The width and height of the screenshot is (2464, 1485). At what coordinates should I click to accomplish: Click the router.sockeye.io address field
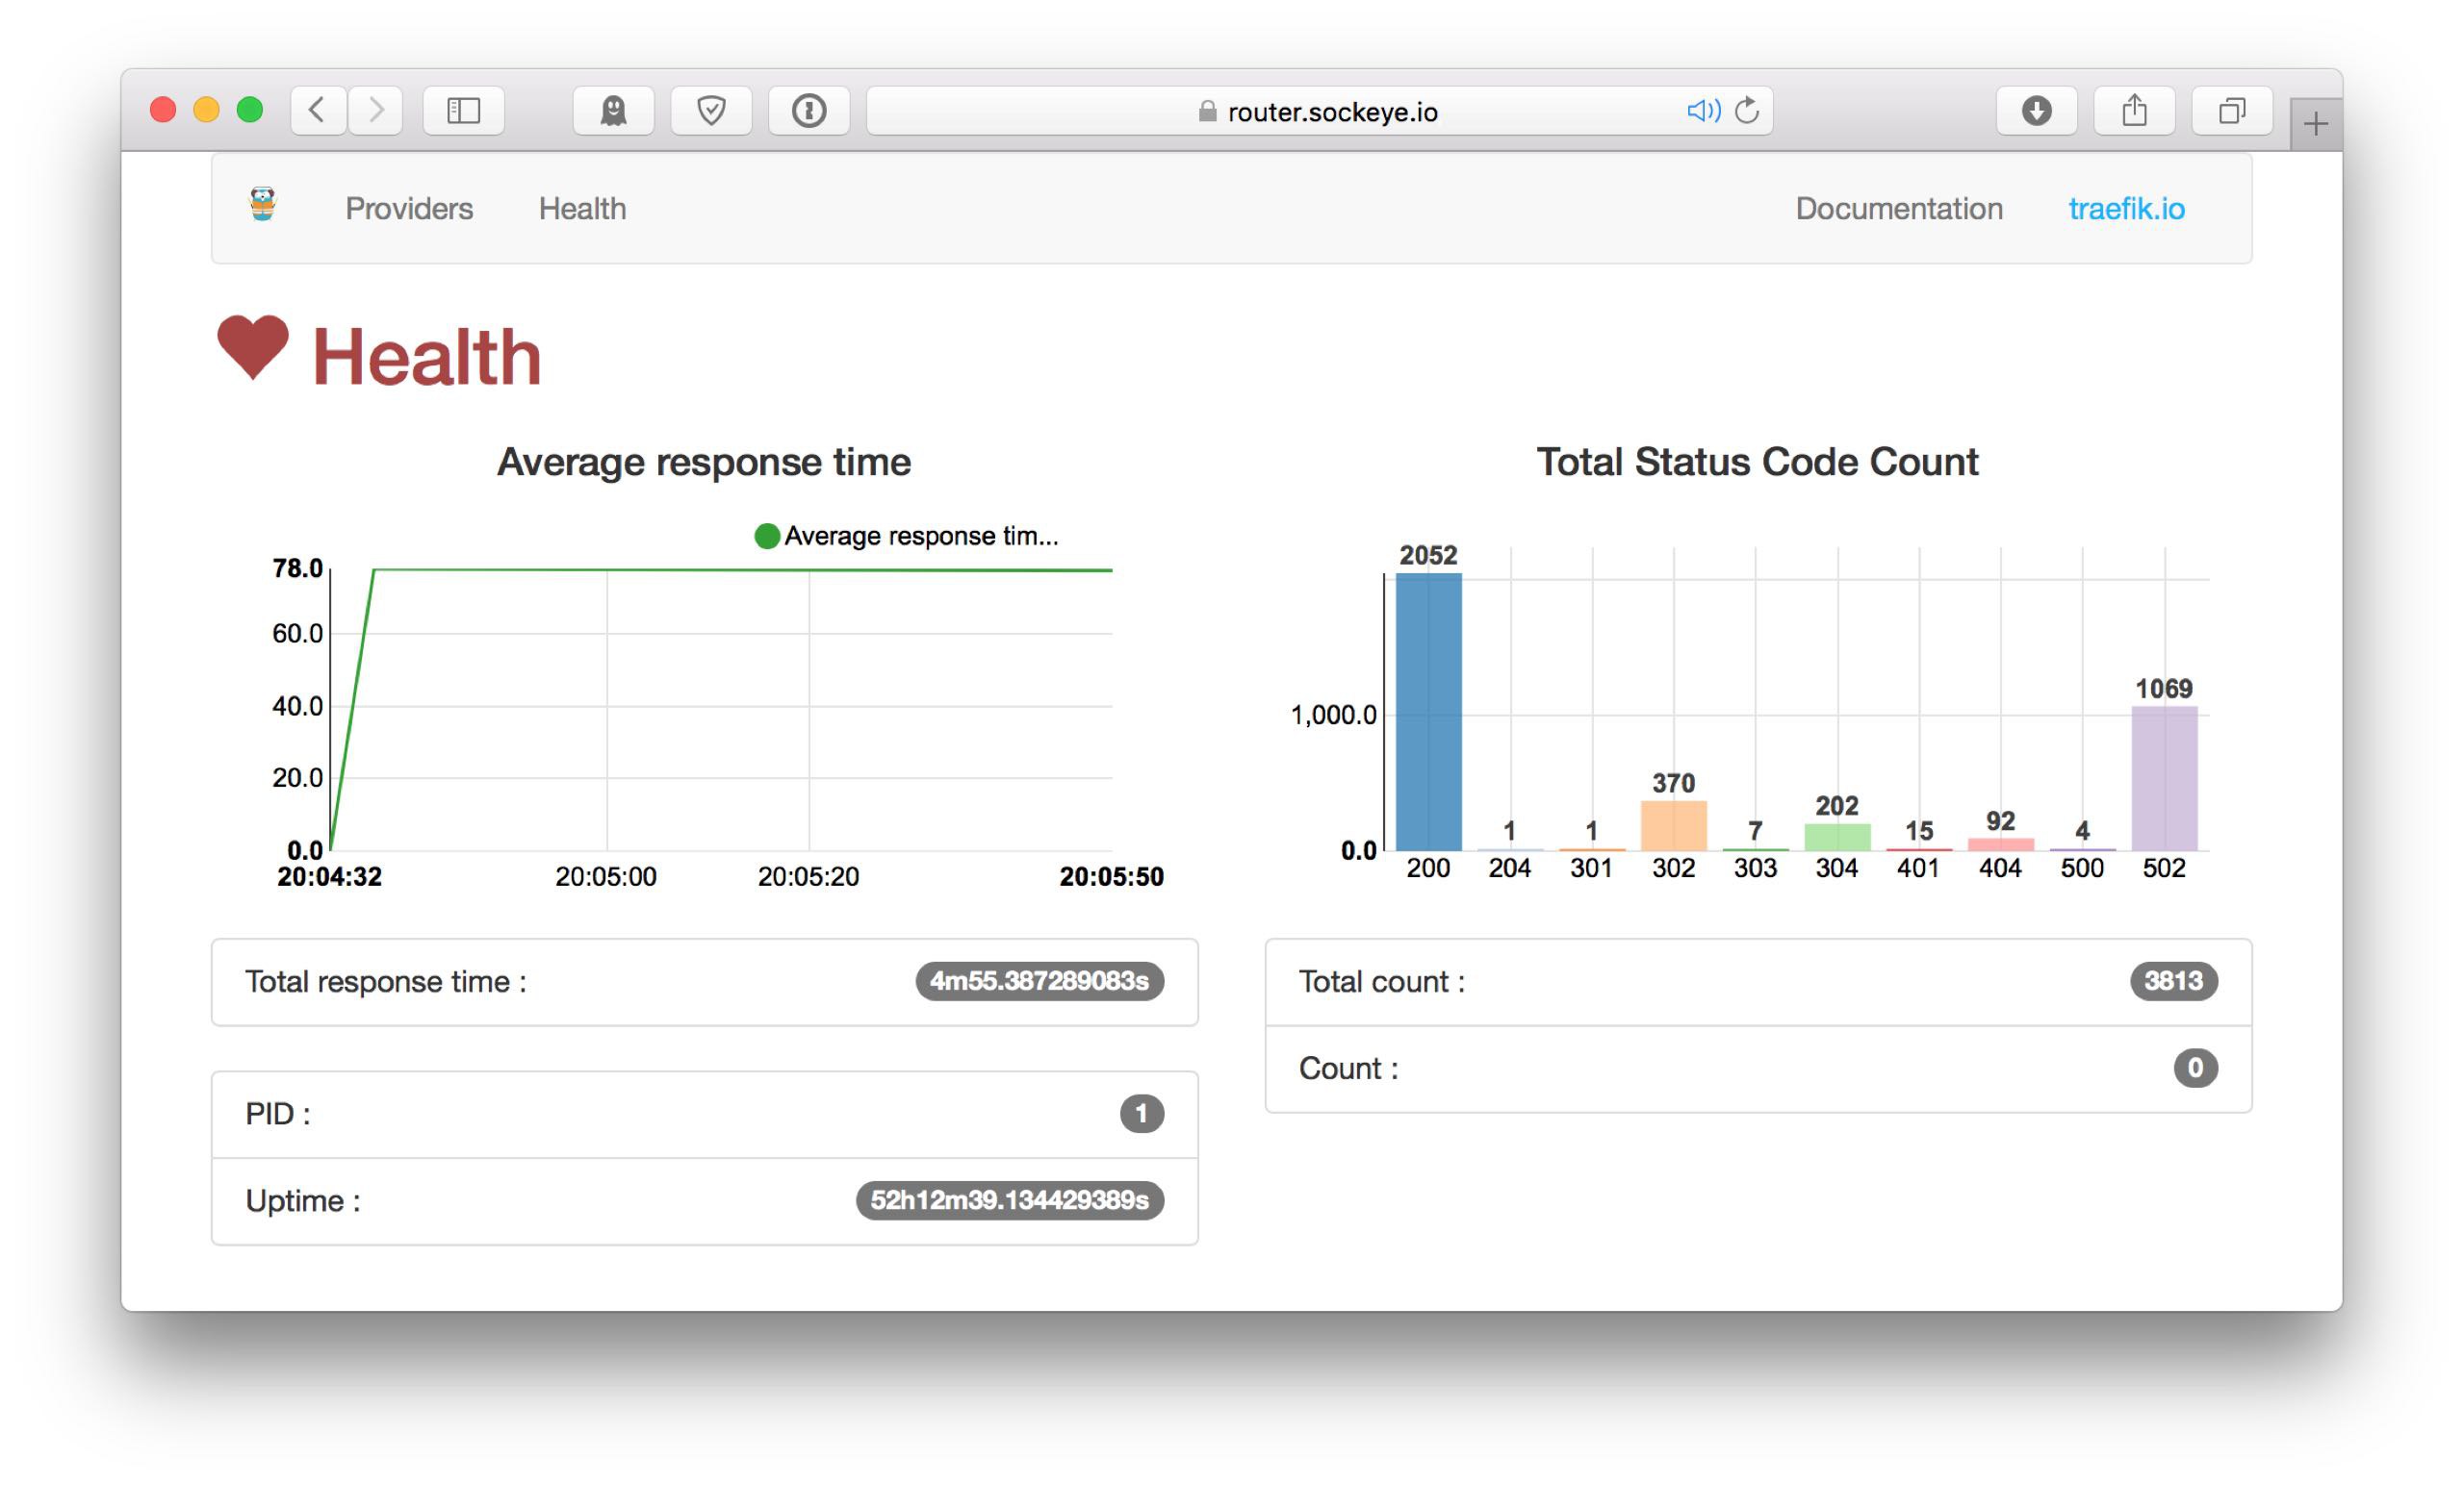[x=1319, y=110]
